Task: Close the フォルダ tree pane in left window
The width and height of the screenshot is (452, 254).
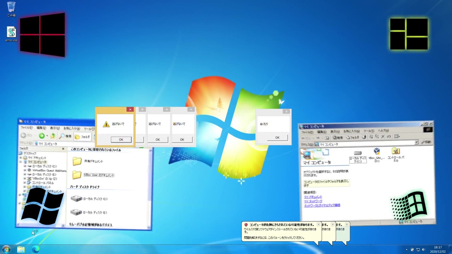Action: point(63,149)
